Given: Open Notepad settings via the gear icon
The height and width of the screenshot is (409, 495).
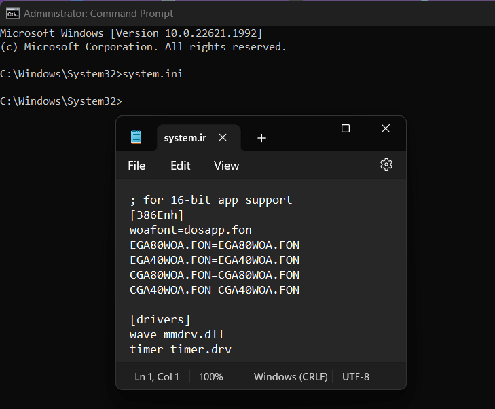Looking at the screenshot, I should [x=386, y=164].
